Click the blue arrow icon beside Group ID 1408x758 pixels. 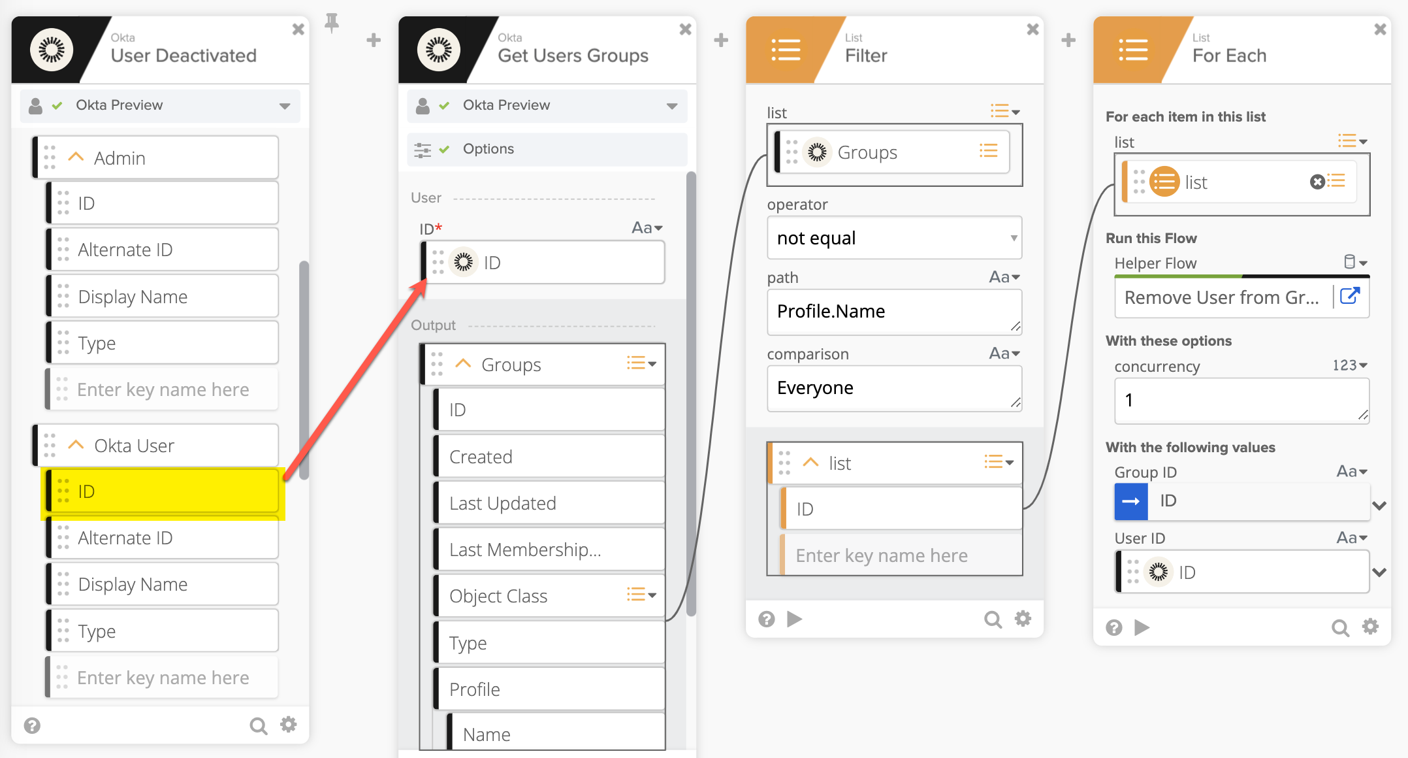(x=1131, y=501)
